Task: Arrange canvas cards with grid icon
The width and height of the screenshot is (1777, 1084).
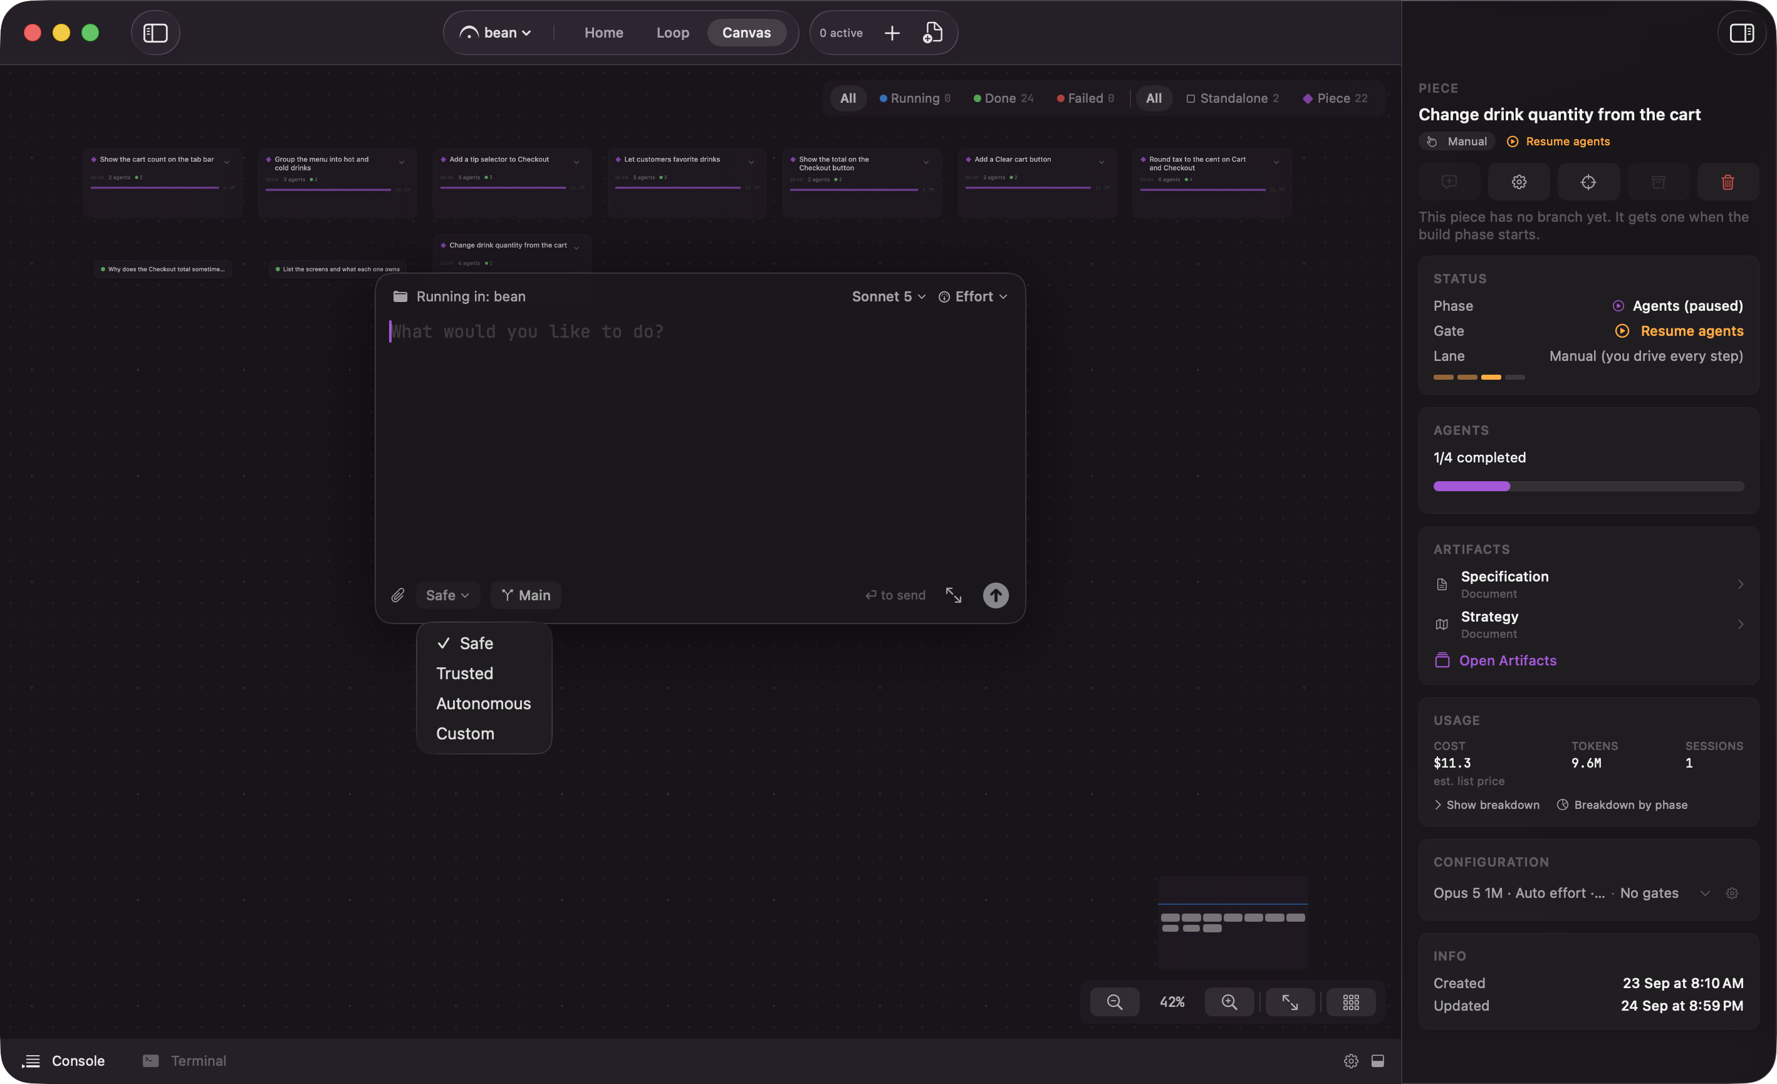Action: click(1351, 1002)
